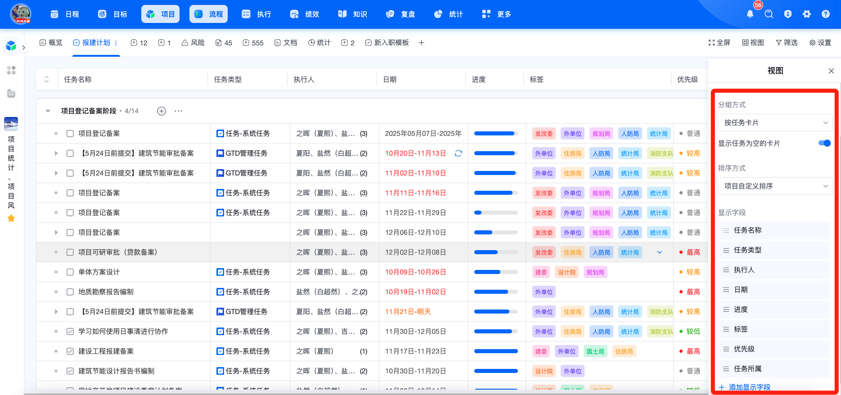This screenshot has height=395, width=841.
Task: Uncheck the 建设工程报建备案 checkbox
Action: (70, 351)
